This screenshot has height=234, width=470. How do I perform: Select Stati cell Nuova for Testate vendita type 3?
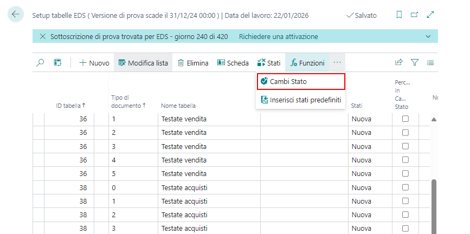(x=370, y=146)
